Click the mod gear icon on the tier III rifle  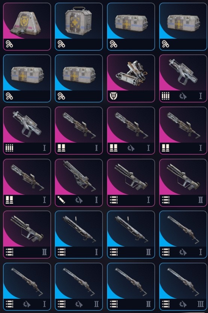click(x=183, y=304)
